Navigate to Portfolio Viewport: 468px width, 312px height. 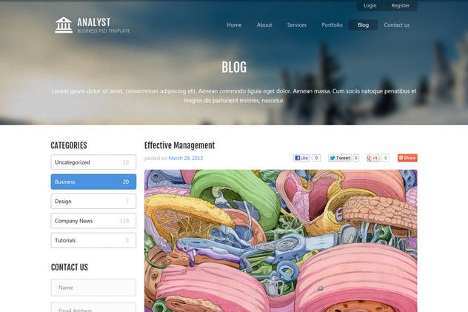coord(332,25)
